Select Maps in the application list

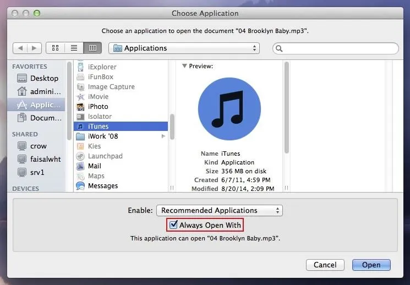pyautogui.click(x=121, y=176)
